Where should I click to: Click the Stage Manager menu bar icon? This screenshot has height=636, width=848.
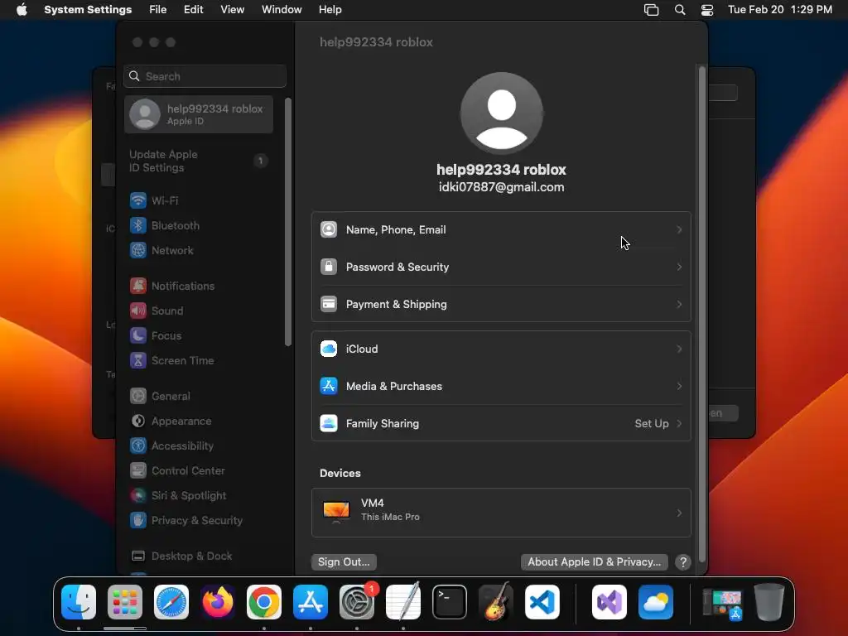coord(651,10)
